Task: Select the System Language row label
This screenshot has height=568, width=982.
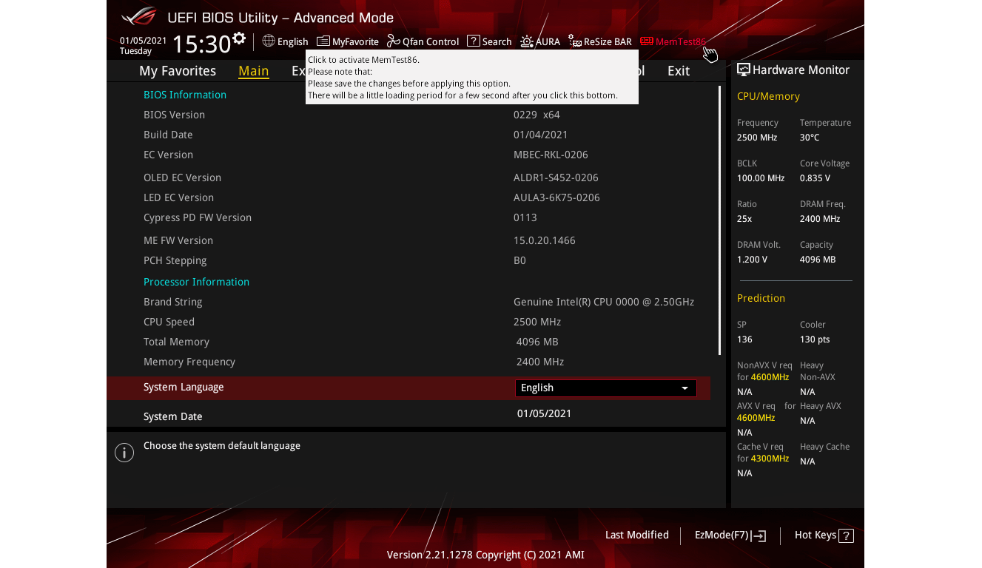Action: point(184,387)
